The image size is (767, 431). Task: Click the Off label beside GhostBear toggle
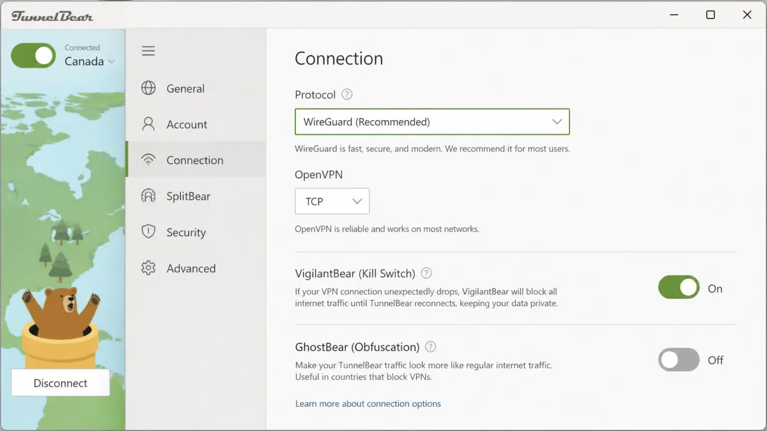[x=716, y=360]
